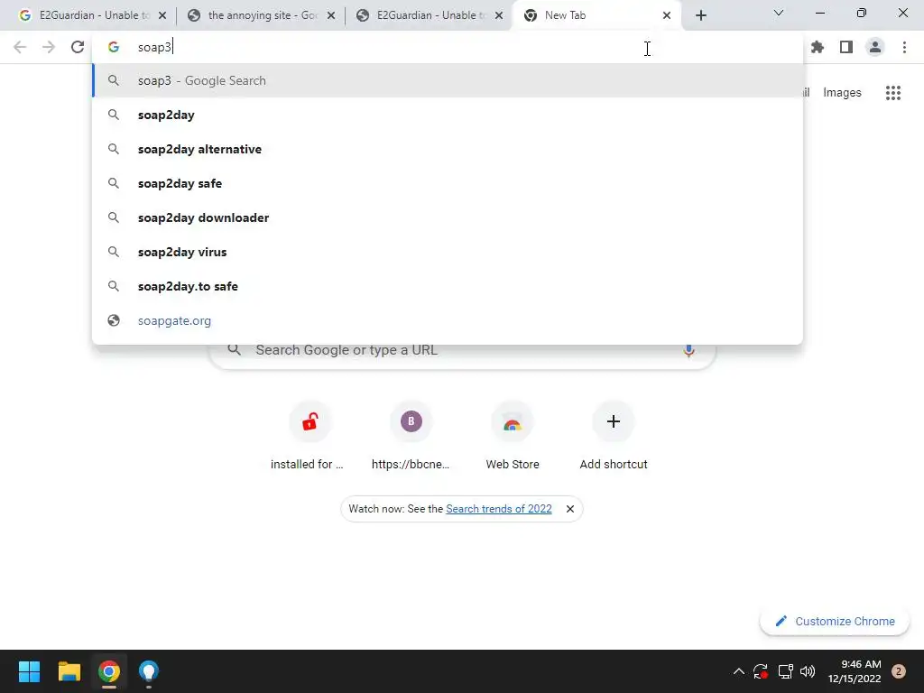Image resolution: width=924 pixels, height=693 pixels.
Task: Show hidden system tray icons
Action: pos(738,671)
